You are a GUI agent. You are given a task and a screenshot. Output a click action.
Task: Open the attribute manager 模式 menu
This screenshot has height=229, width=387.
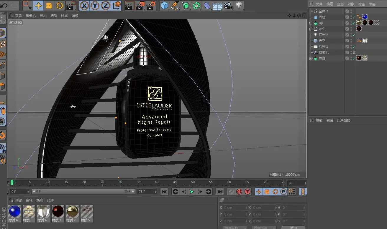[319, 120]
